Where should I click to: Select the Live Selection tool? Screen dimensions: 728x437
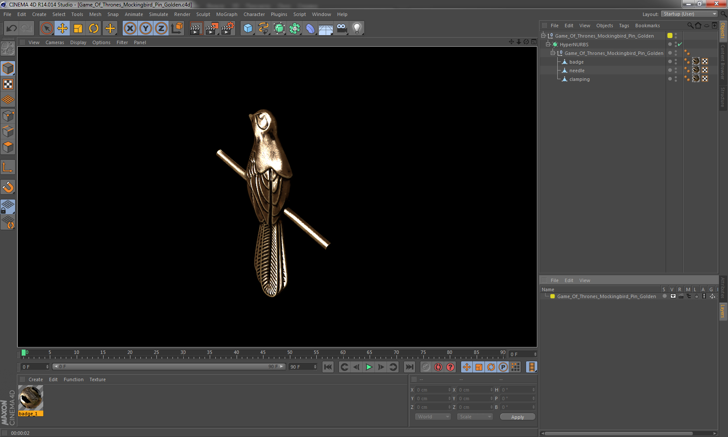click(x=47, y=29)
